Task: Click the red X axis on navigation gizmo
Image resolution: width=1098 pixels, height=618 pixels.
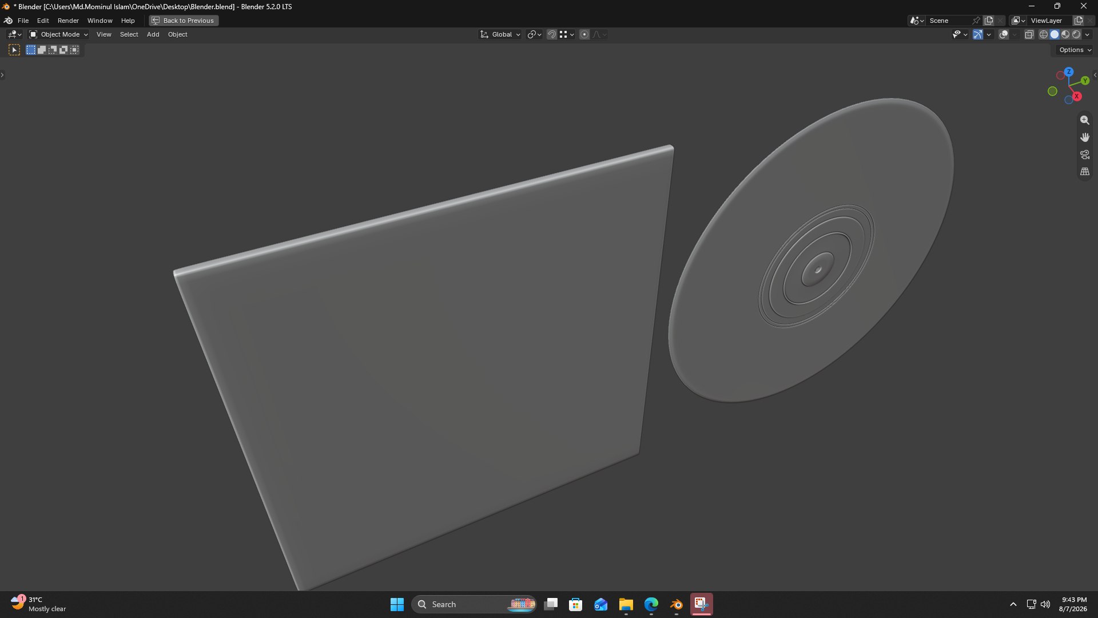Action: tap(1077, 96)
